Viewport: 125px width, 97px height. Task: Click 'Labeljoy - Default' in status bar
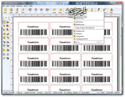click(72, 92)
